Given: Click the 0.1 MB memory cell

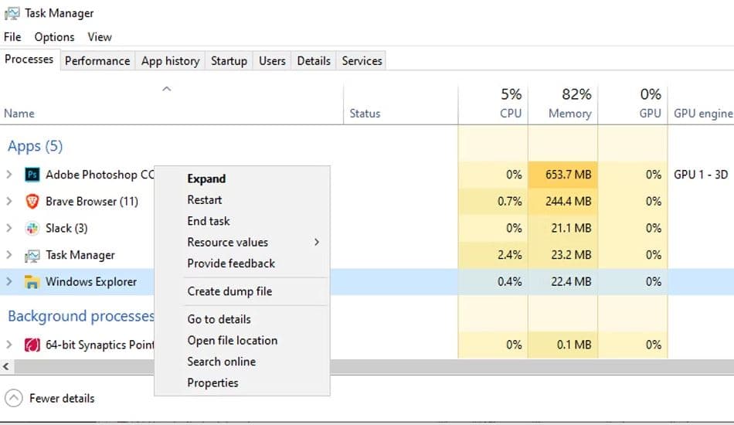Looking at the screenshot, I should [x=563, y=345].
